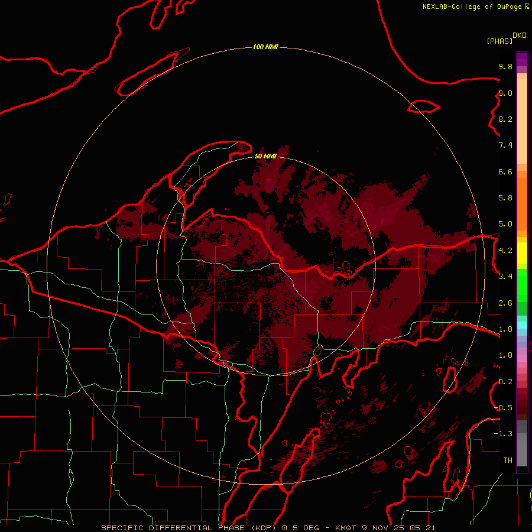Click the 4.2 legend value
Image resolution: width=532 pixels, height=532 pixels.
point(505,251)
